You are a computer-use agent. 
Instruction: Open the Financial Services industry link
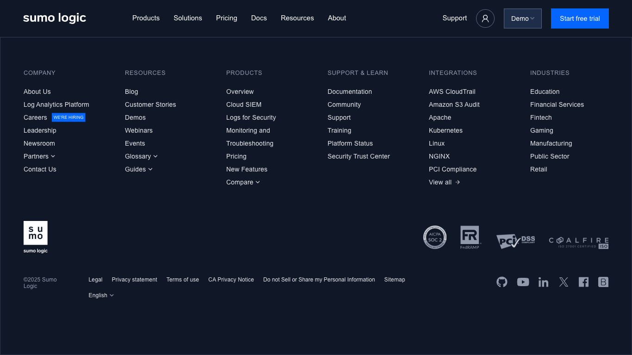coord(557,104)
